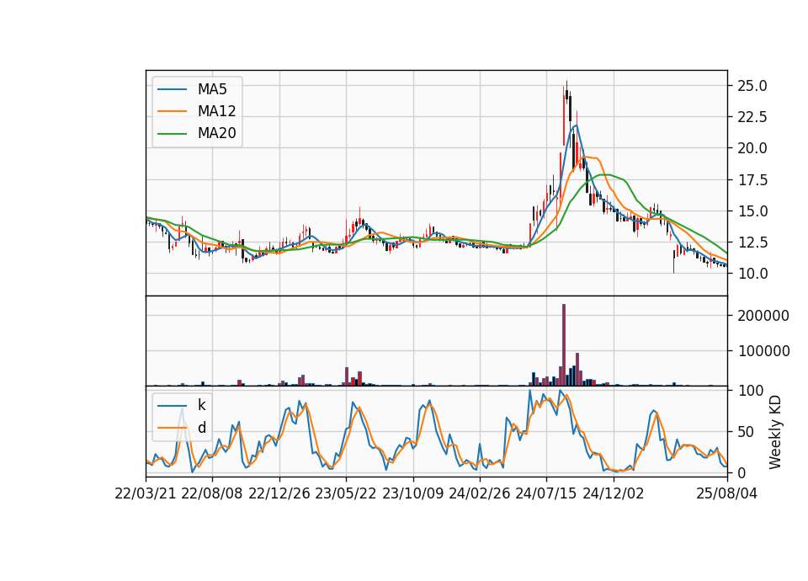Click the MA5 legend label
The height and width of the screenshot is (581, 808).
point(212,89)
